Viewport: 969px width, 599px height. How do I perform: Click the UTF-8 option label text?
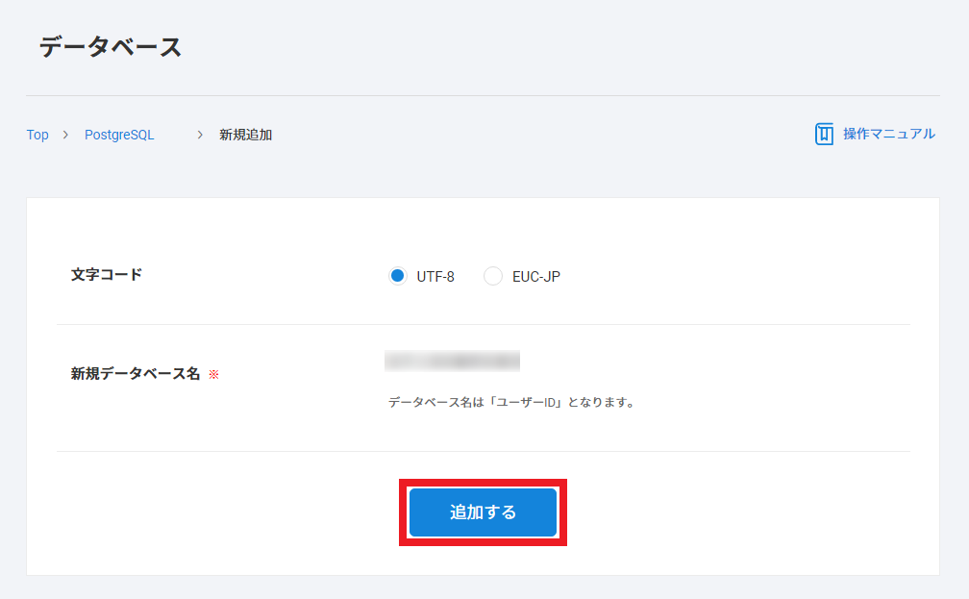coord(435,277)
